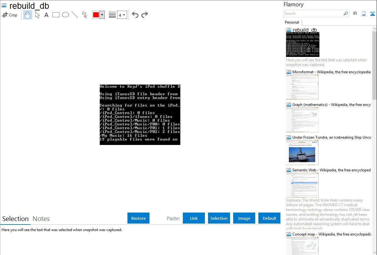Click the Restore button
Image resolution: width=377 pixels, height=255 pixels.
click(x=138, y=218)
